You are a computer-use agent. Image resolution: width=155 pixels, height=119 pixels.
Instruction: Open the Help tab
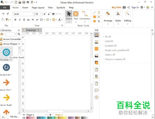pyautogui.click(x=71, y=7)
